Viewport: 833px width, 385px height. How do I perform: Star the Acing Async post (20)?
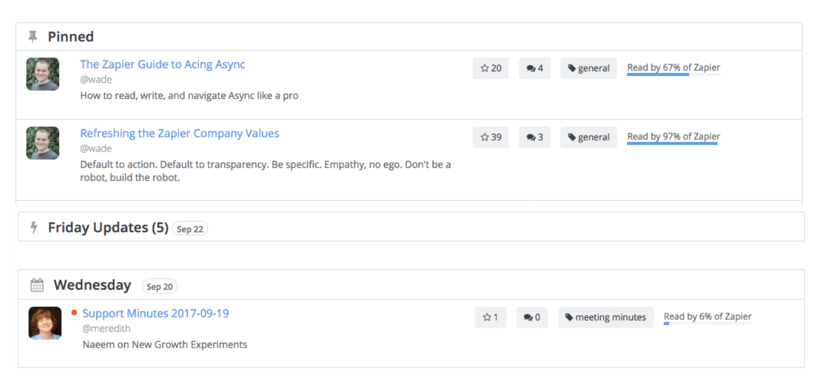tap(490, 68)
